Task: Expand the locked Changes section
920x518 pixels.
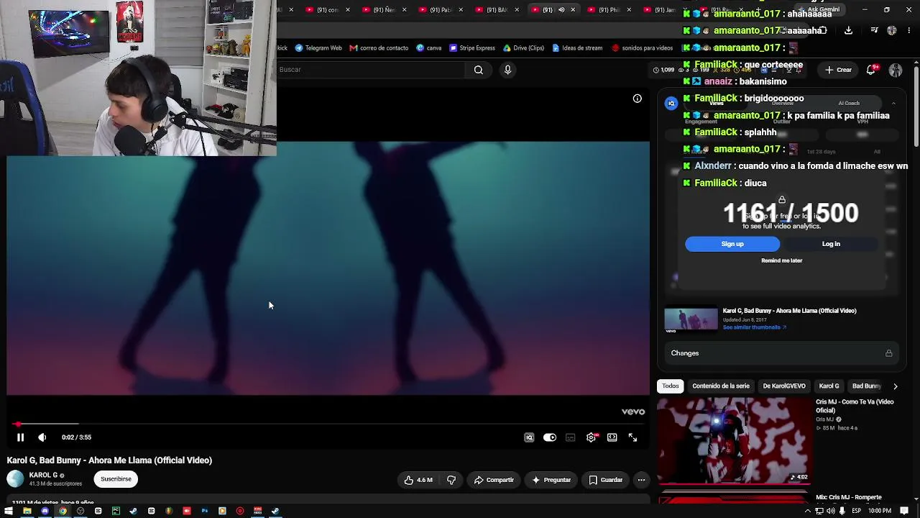Action: [781, 353]
